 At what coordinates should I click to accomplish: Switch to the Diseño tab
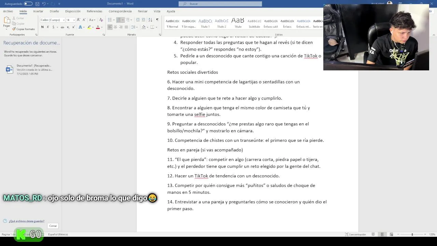point(54,11)
